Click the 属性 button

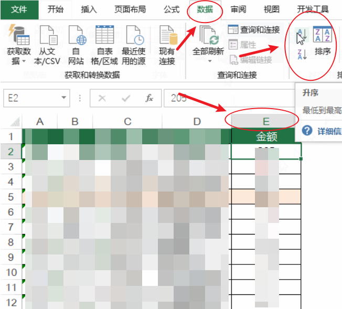click(x=242, y=45)
